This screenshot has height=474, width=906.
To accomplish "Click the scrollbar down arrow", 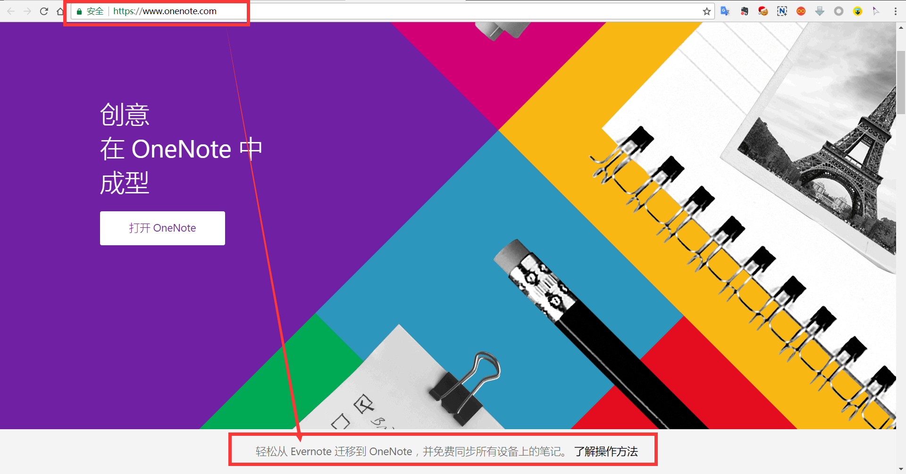I will (x=901, y=469).
